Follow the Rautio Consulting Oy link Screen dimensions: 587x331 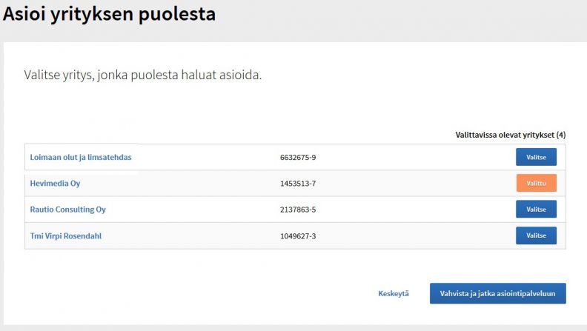click(x=67, y=210)
